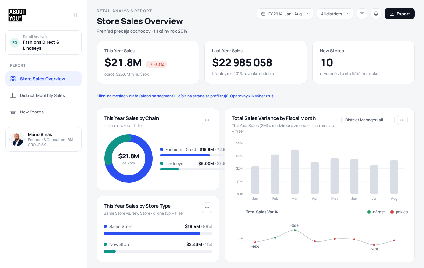Open notifications bell icon

click(x=376, y=14)
